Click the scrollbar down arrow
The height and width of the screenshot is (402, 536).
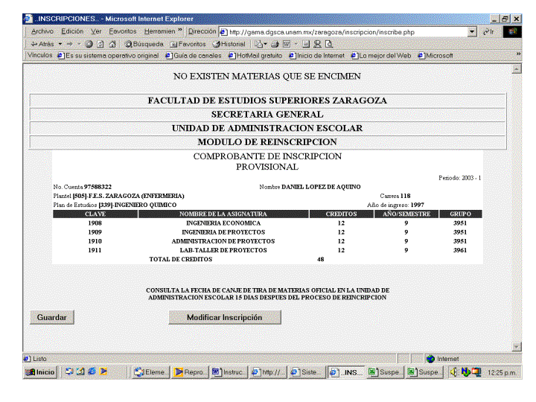(x=517, y=347)
